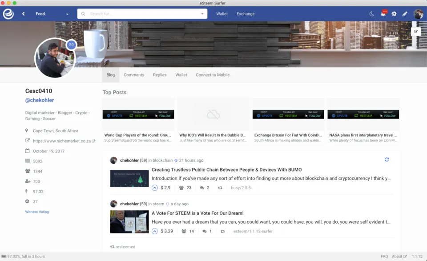Click the voting power battery status
427x261 pixels.
[23, 257]
